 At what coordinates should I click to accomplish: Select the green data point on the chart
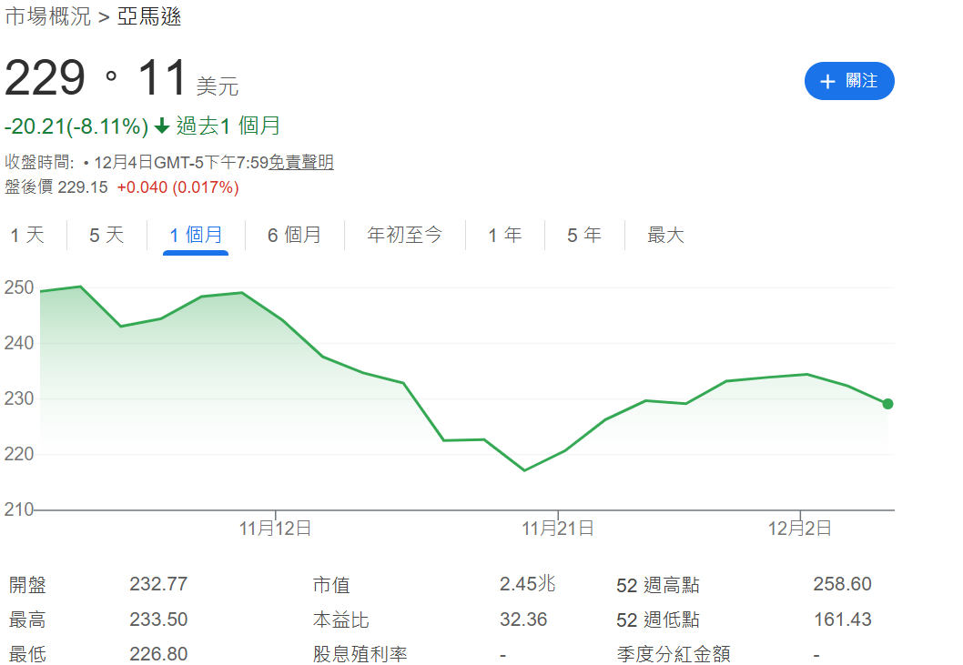(x=887, y=404)
